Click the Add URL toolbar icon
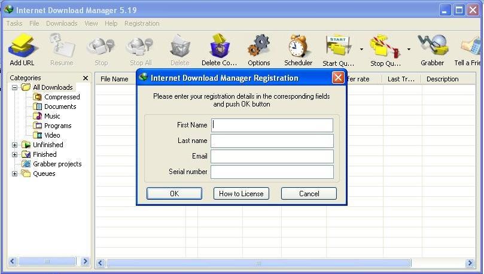The image size is (484, 274). coord(23,46)
